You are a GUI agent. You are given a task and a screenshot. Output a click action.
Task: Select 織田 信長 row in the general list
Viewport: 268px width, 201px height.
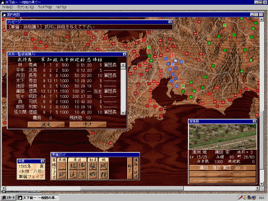[65, 91]
